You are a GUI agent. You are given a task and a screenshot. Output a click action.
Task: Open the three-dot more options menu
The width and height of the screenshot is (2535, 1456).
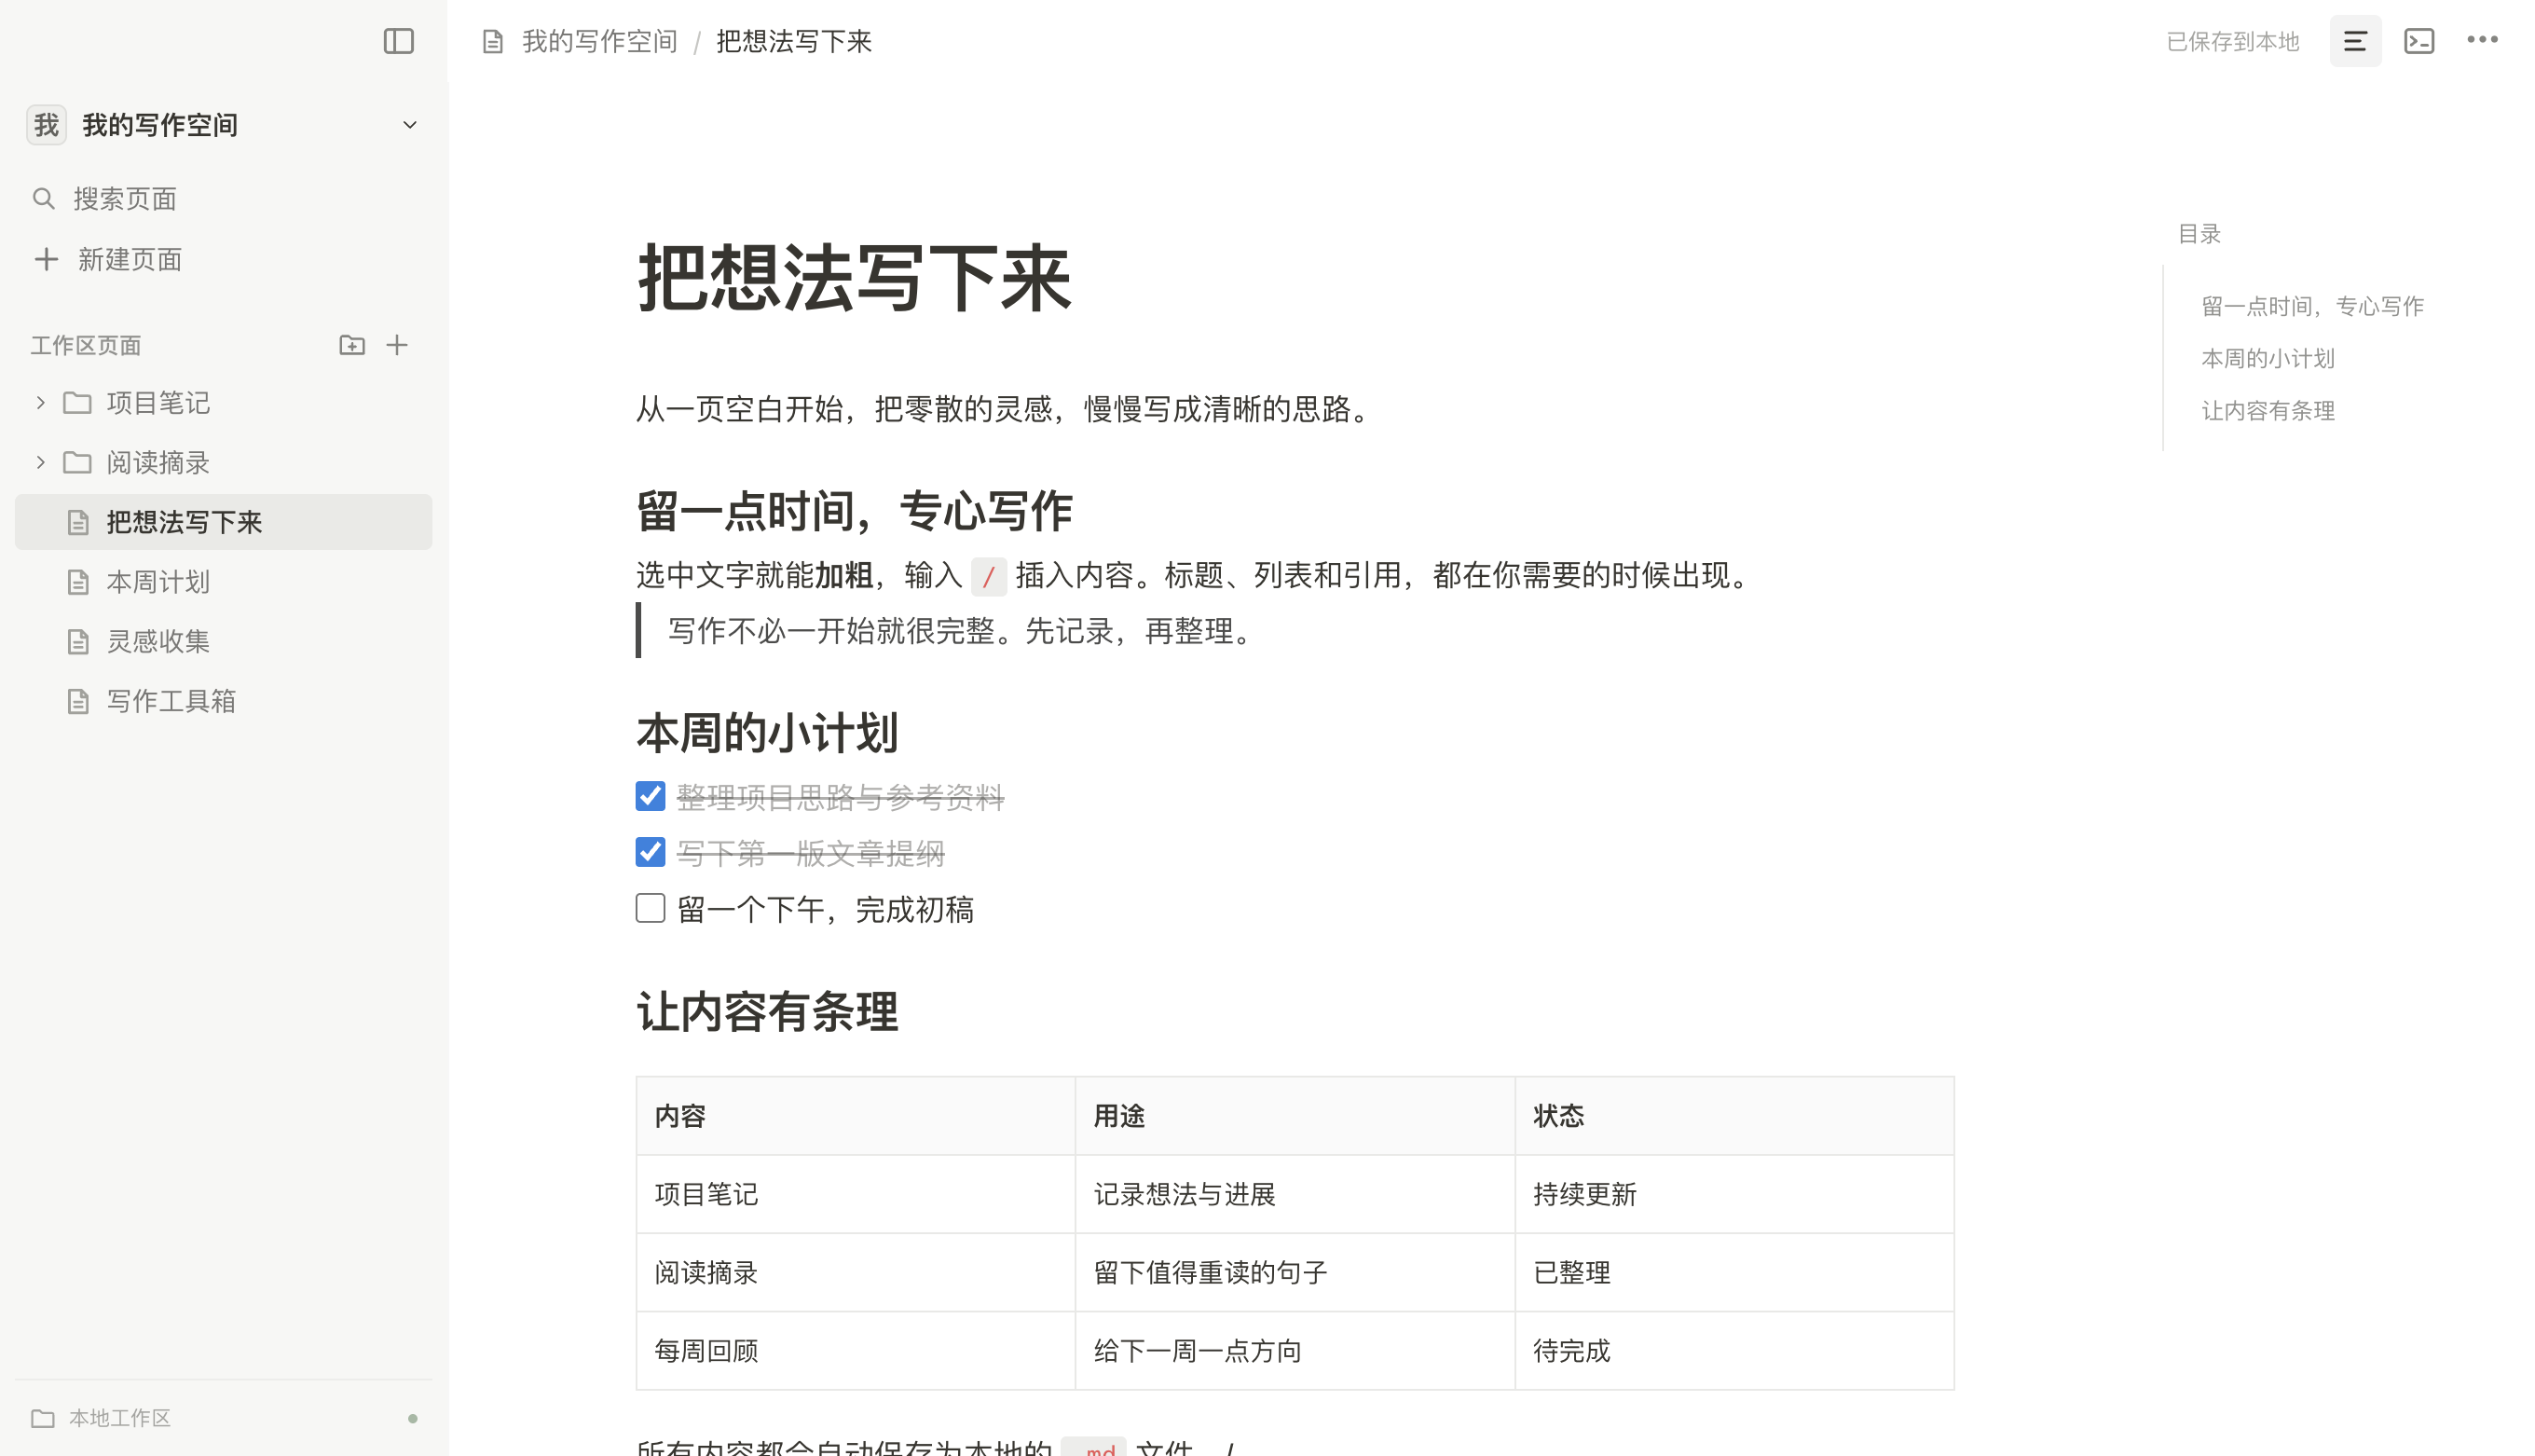click(x=2483, y=41)
